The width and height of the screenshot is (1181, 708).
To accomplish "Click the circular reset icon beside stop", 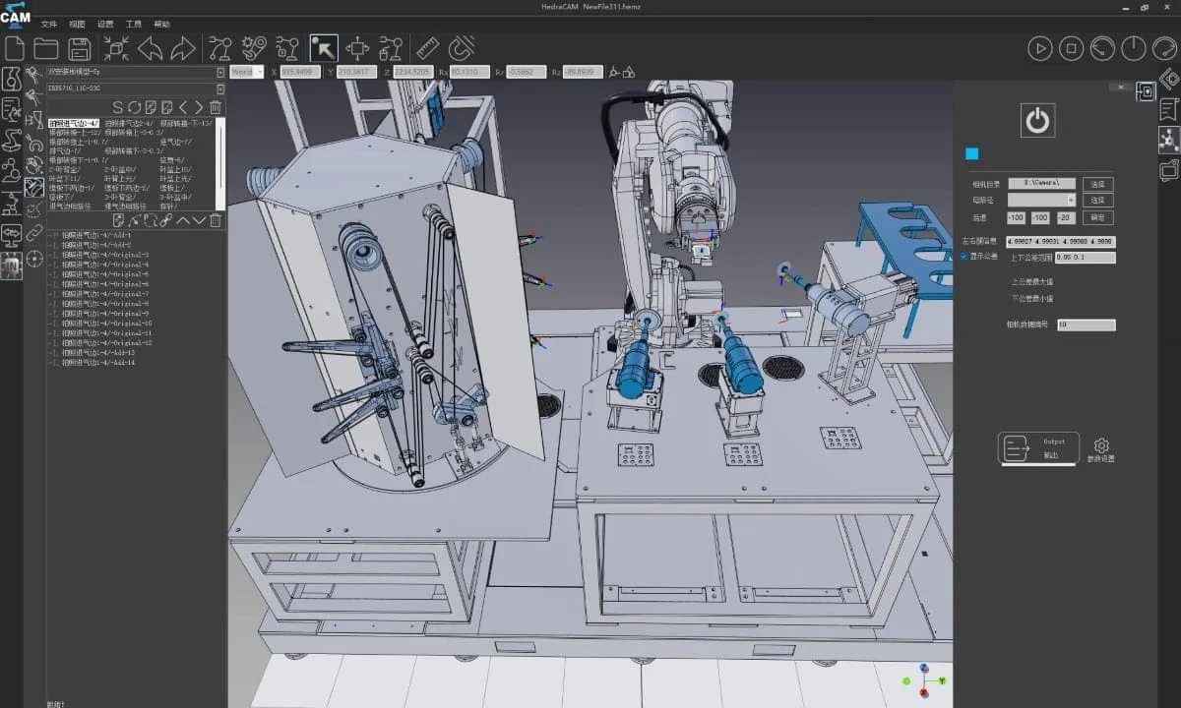I will click(1103, 48).
